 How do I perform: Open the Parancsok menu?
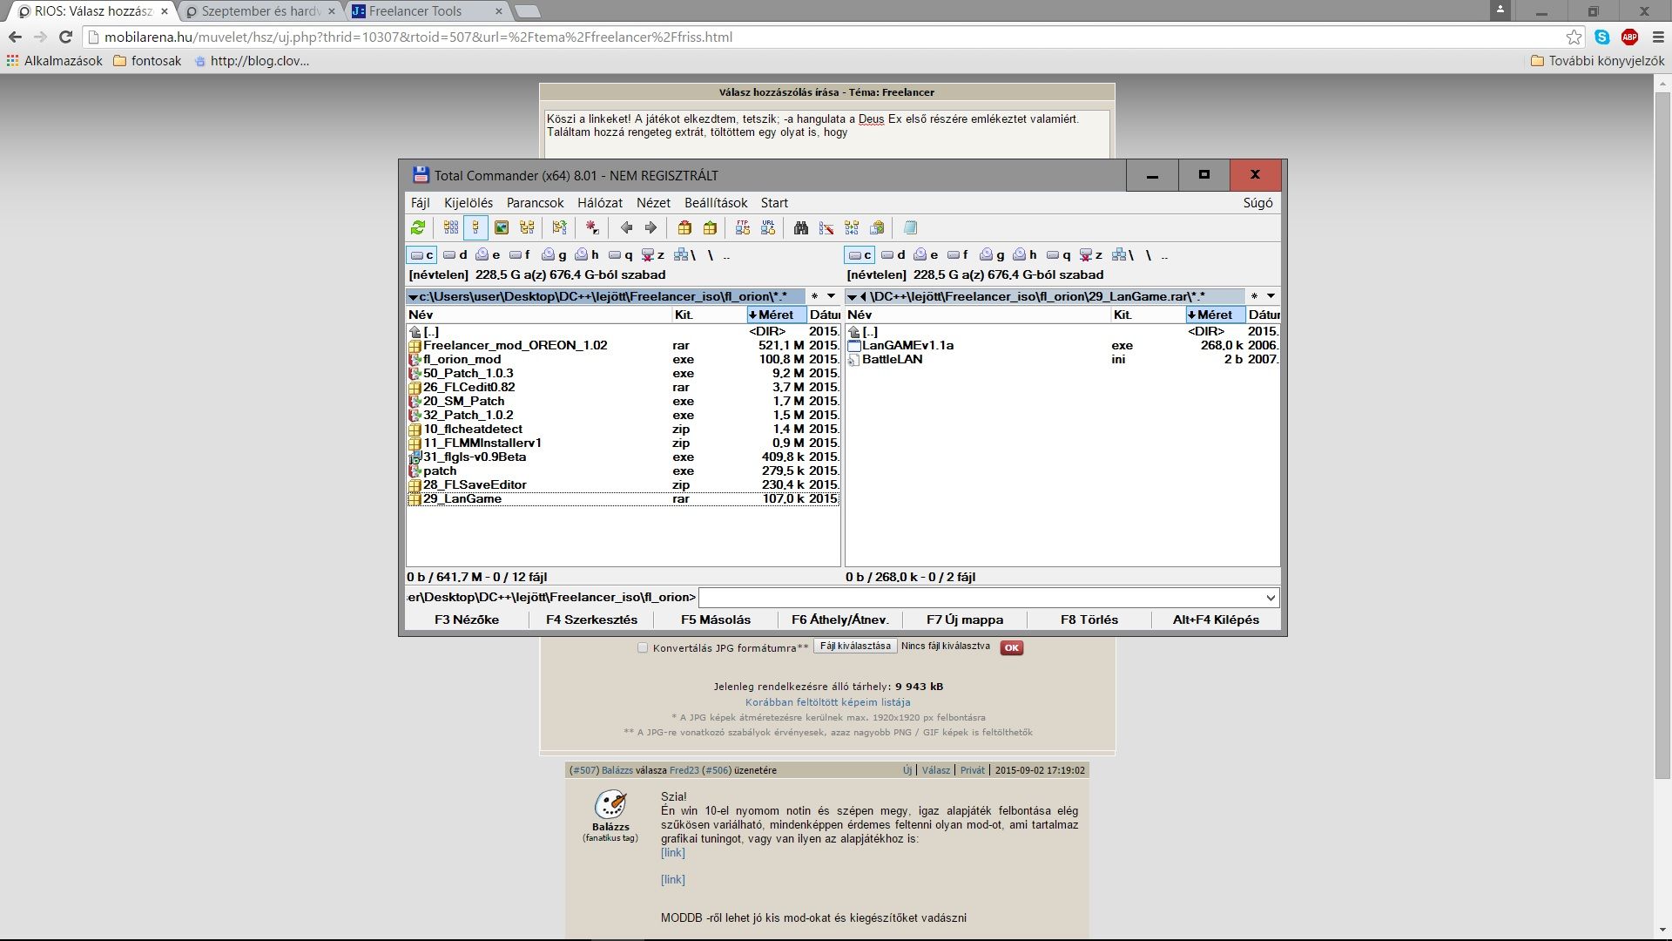tap(535, 202)
